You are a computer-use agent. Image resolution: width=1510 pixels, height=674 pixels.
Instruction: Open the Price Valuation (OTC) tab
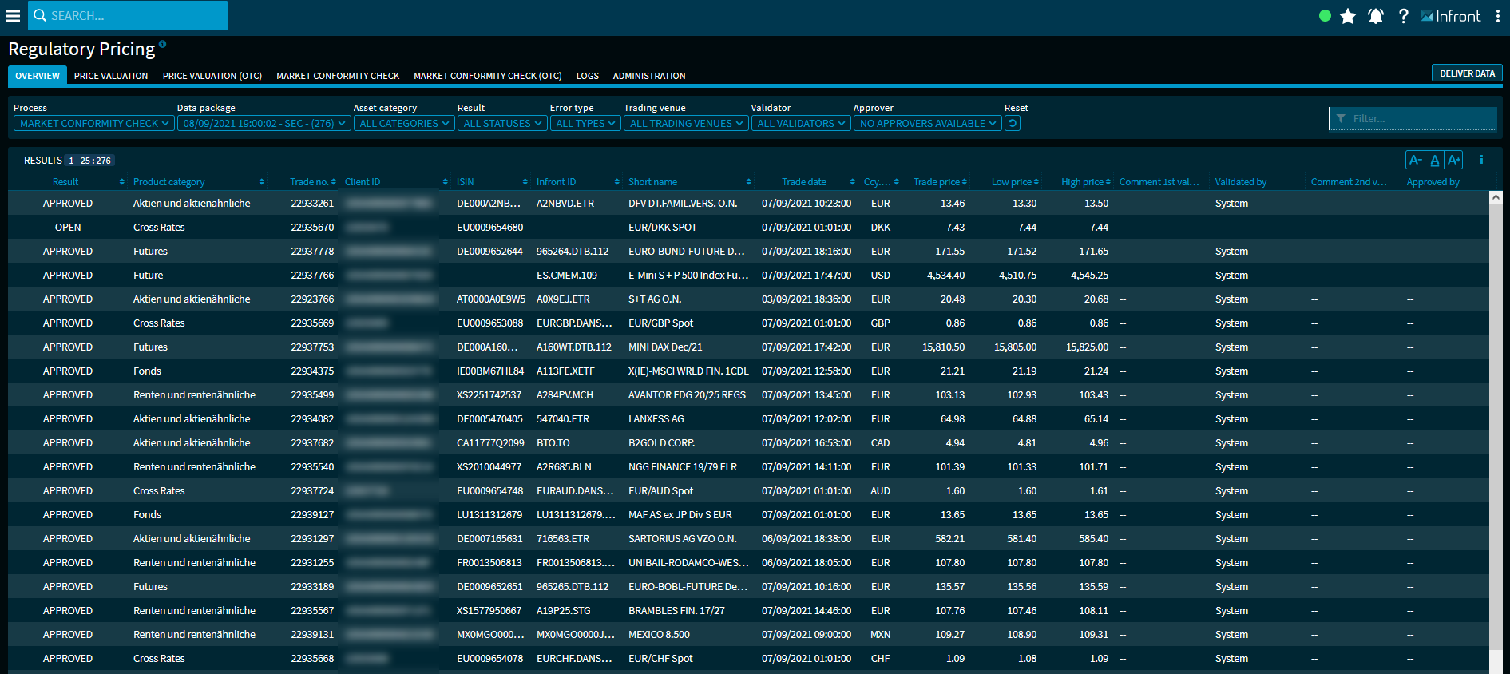212,76
